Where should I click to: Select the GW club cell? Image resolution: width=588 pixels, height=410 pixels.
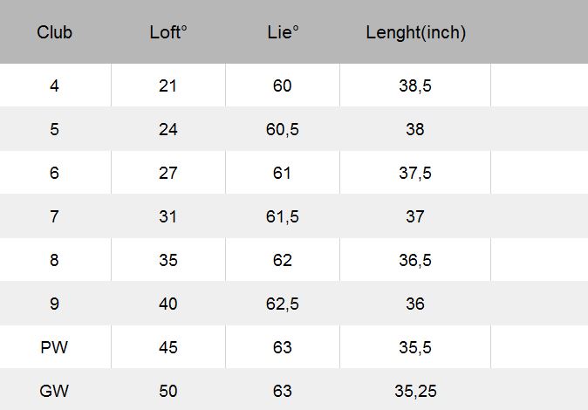(x=54, y=392)
